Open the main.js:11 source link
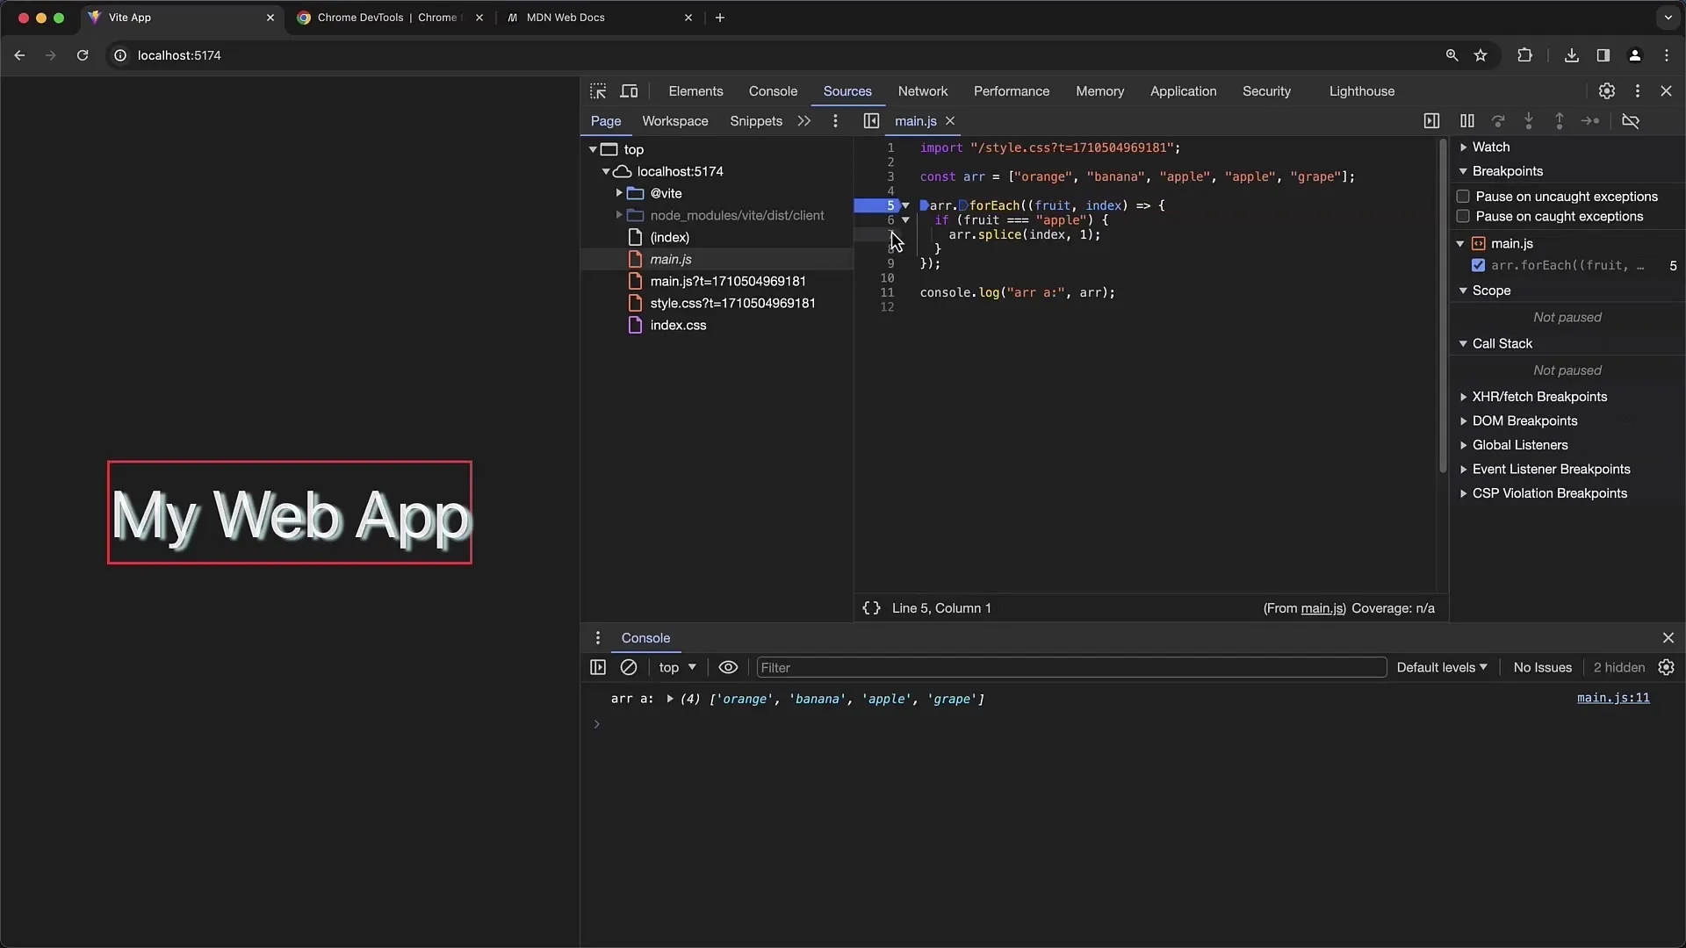The image size is (1686, 948). [x=1613, y=698]
